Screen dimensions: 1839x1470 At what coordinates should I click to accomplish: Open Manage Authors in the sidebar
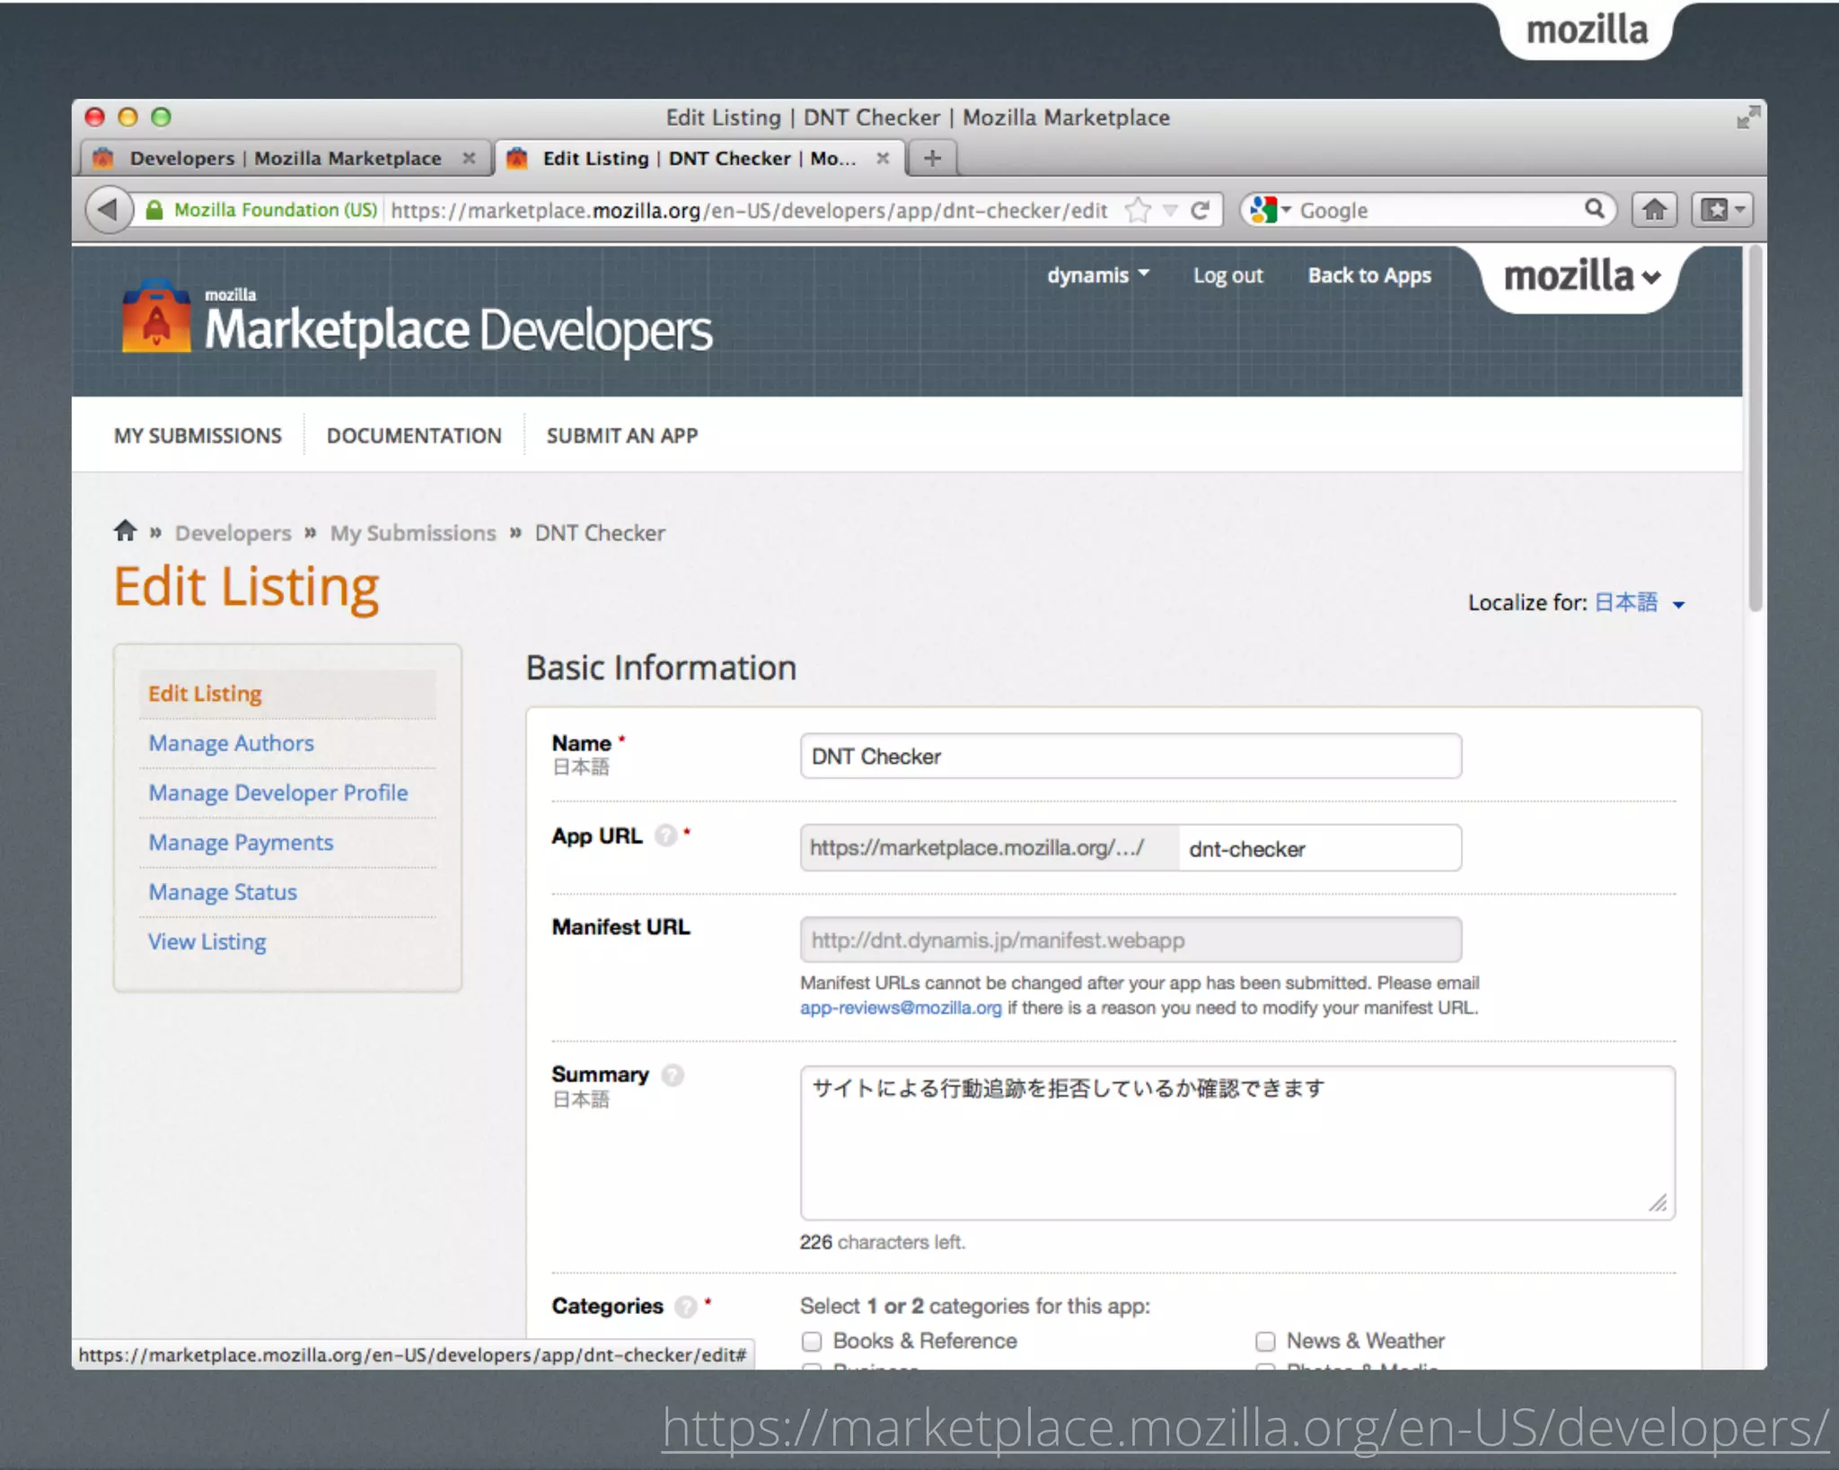coord(231,743)
